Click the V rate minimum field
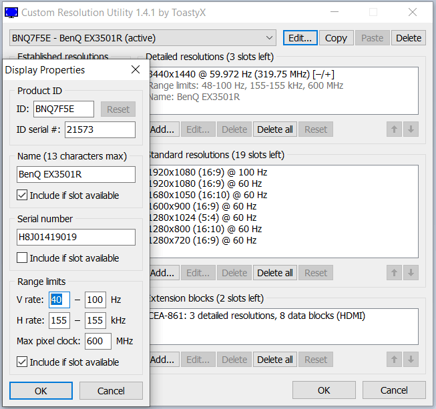Screen dimensions: 436x409 click(x=59, y=300)
